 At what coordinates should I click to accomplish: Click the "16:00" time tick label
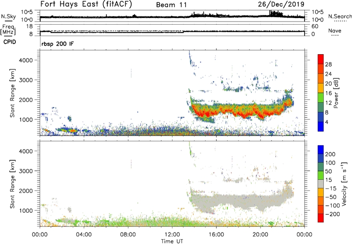click(216, 235)
